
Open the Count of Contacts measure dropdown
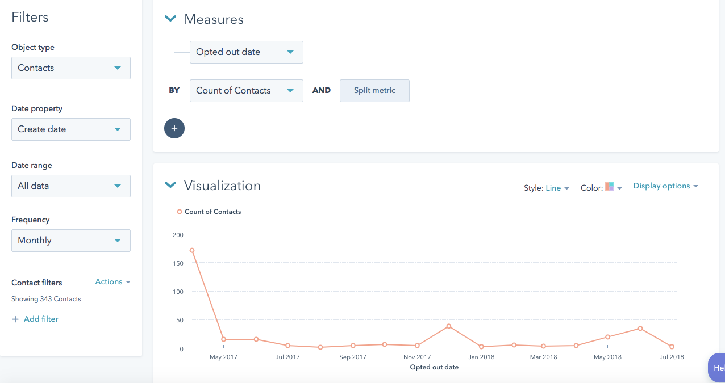tap(247, 90)
